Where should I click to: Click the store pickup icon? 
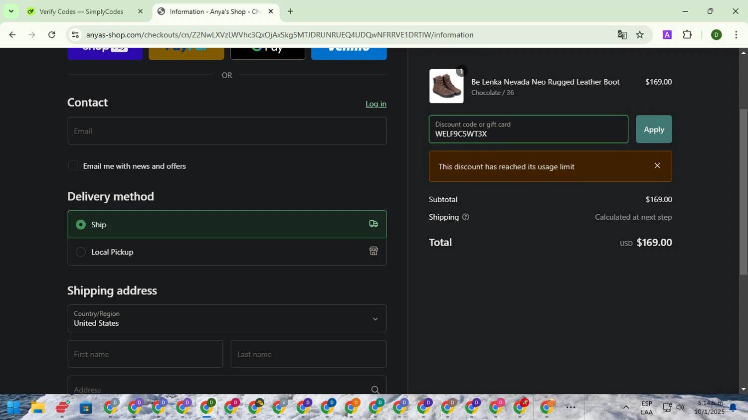[x=374, y=251]
